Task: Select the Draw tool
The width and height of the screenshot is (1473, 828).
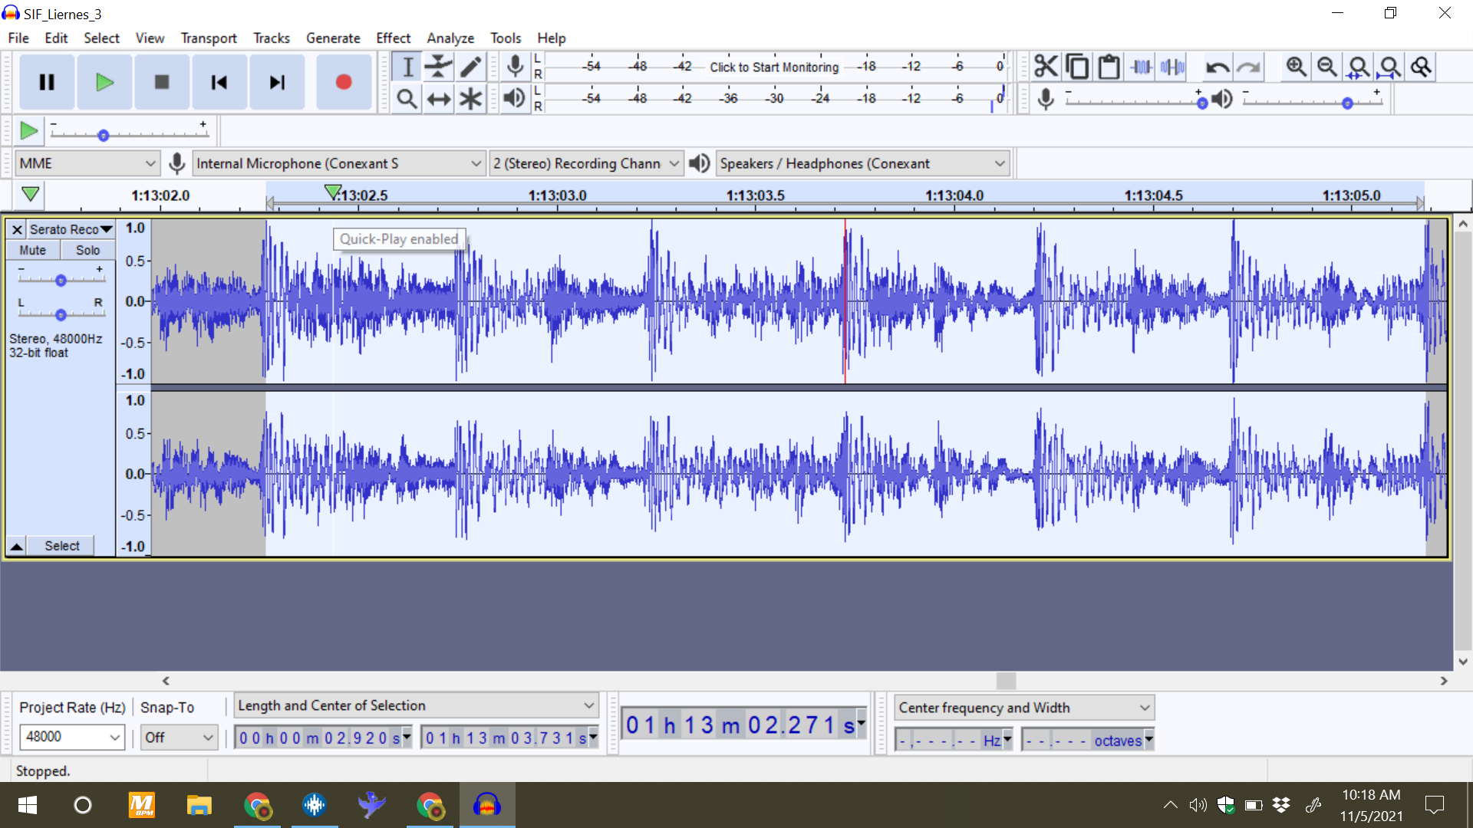Action: [x=470, y=67]
